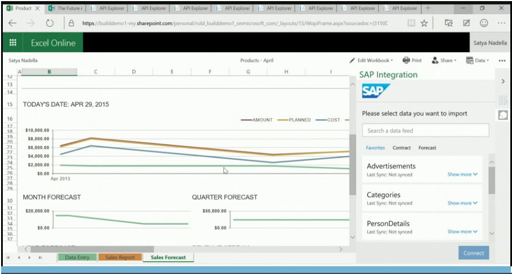Open Edit Workbook dropdown

[371, 60]
